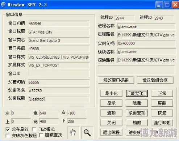Viewport: 179px width, 141px height.
Task: Click the 强行卸载 button
Action: 162,123
